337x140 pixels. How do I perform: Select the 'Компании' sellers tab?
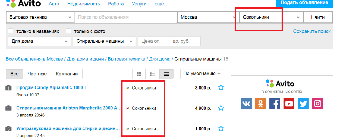pyautogui.click(x=67, y=74)
